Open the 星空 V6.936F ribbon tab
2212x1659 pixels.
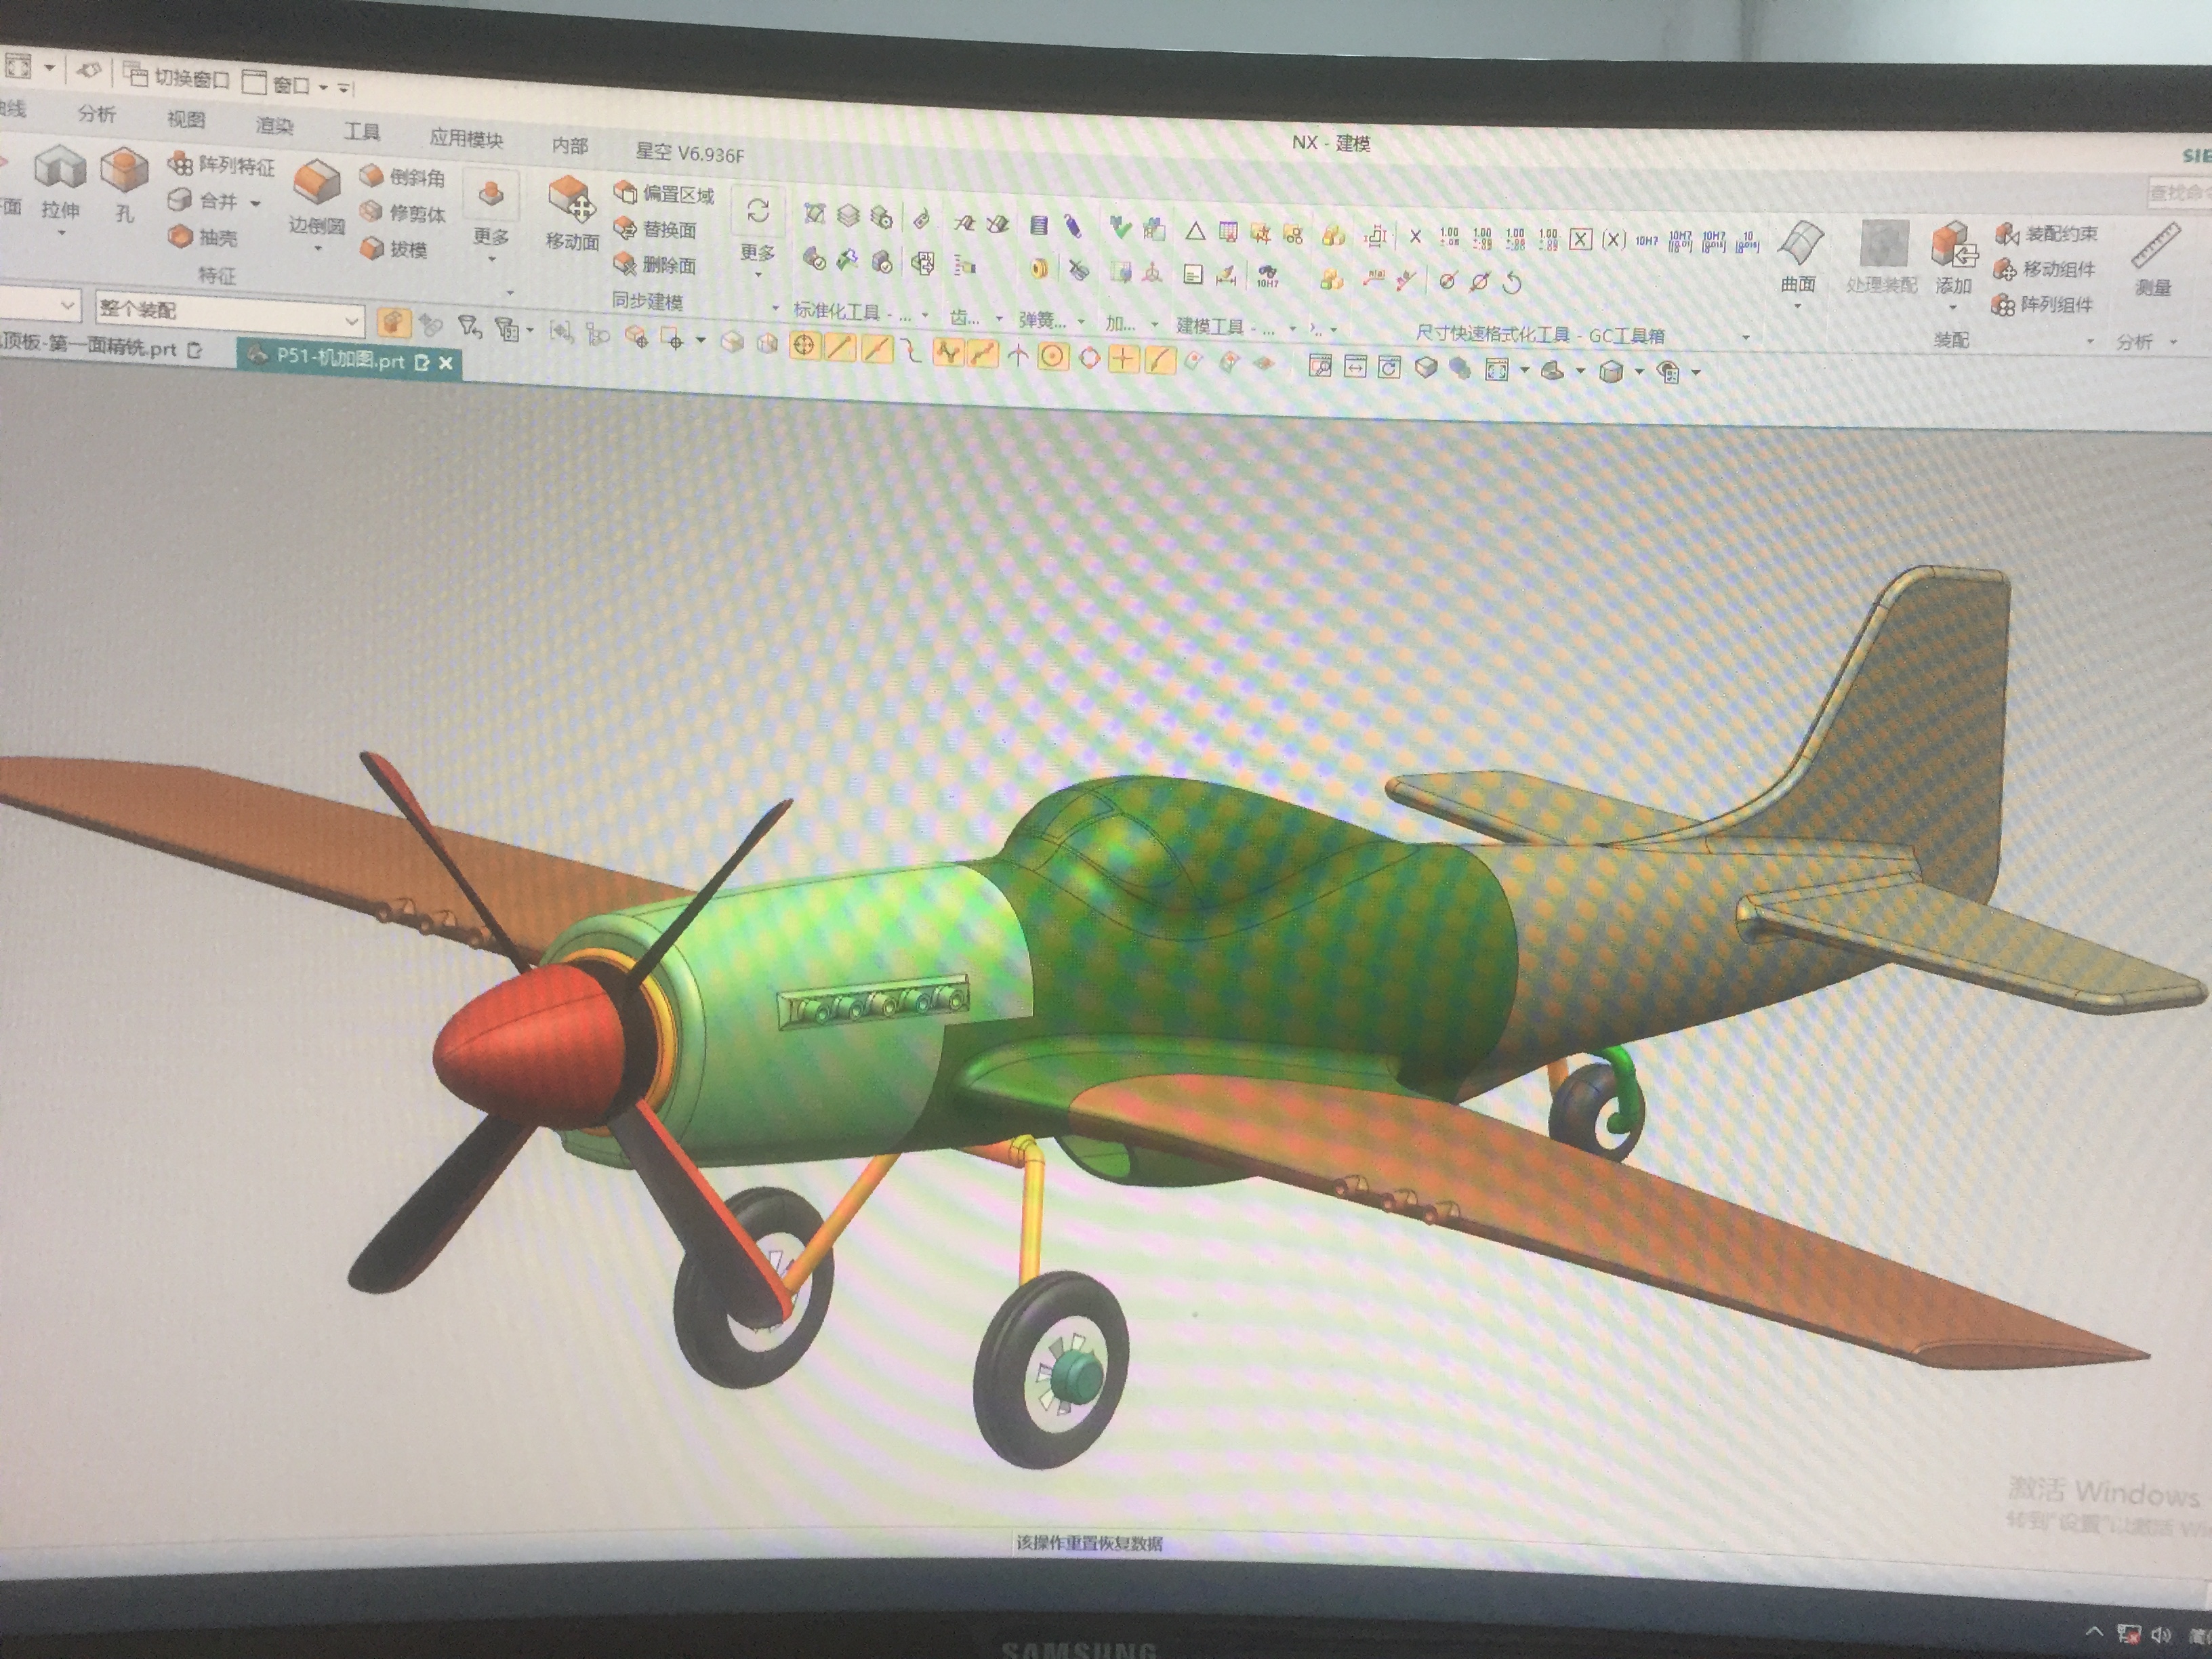[690, 153]
